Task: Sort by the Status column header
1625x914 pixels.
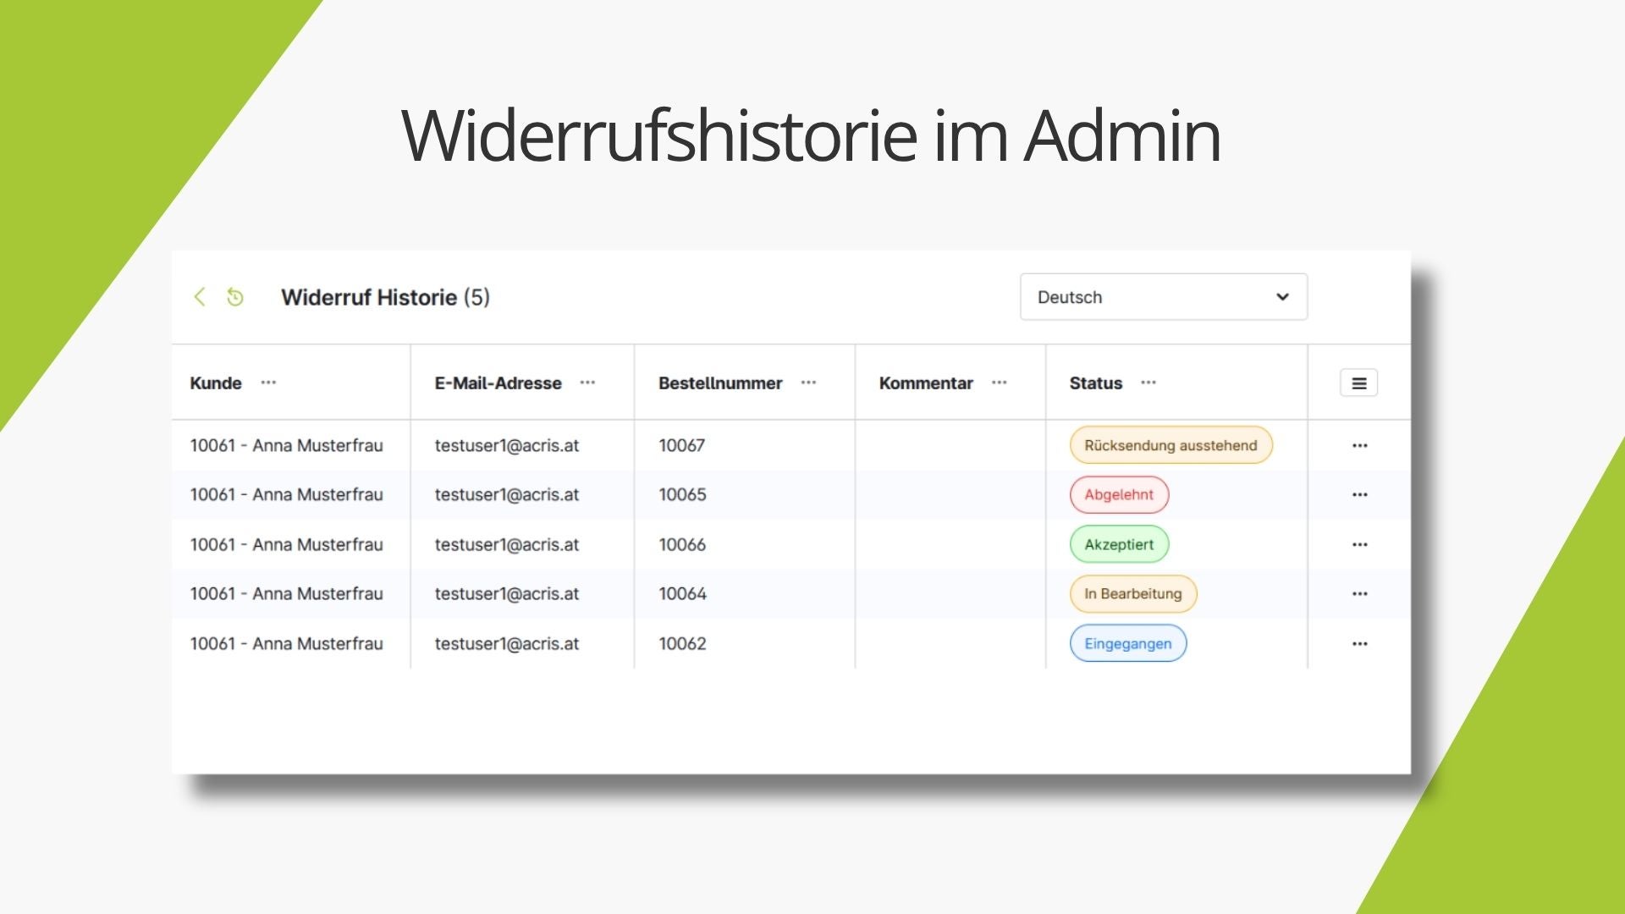Action: [1096, 383]
